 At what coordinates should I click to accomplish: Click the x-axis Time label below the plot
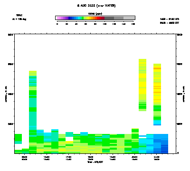pyautogui.click(x=95, y=162)
